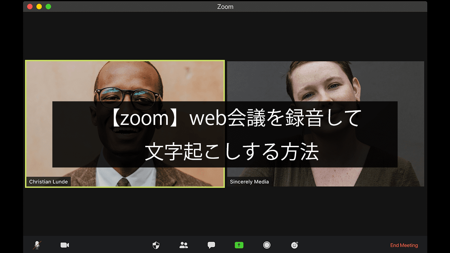Open the Reactions smiley icon

point(295,245)
